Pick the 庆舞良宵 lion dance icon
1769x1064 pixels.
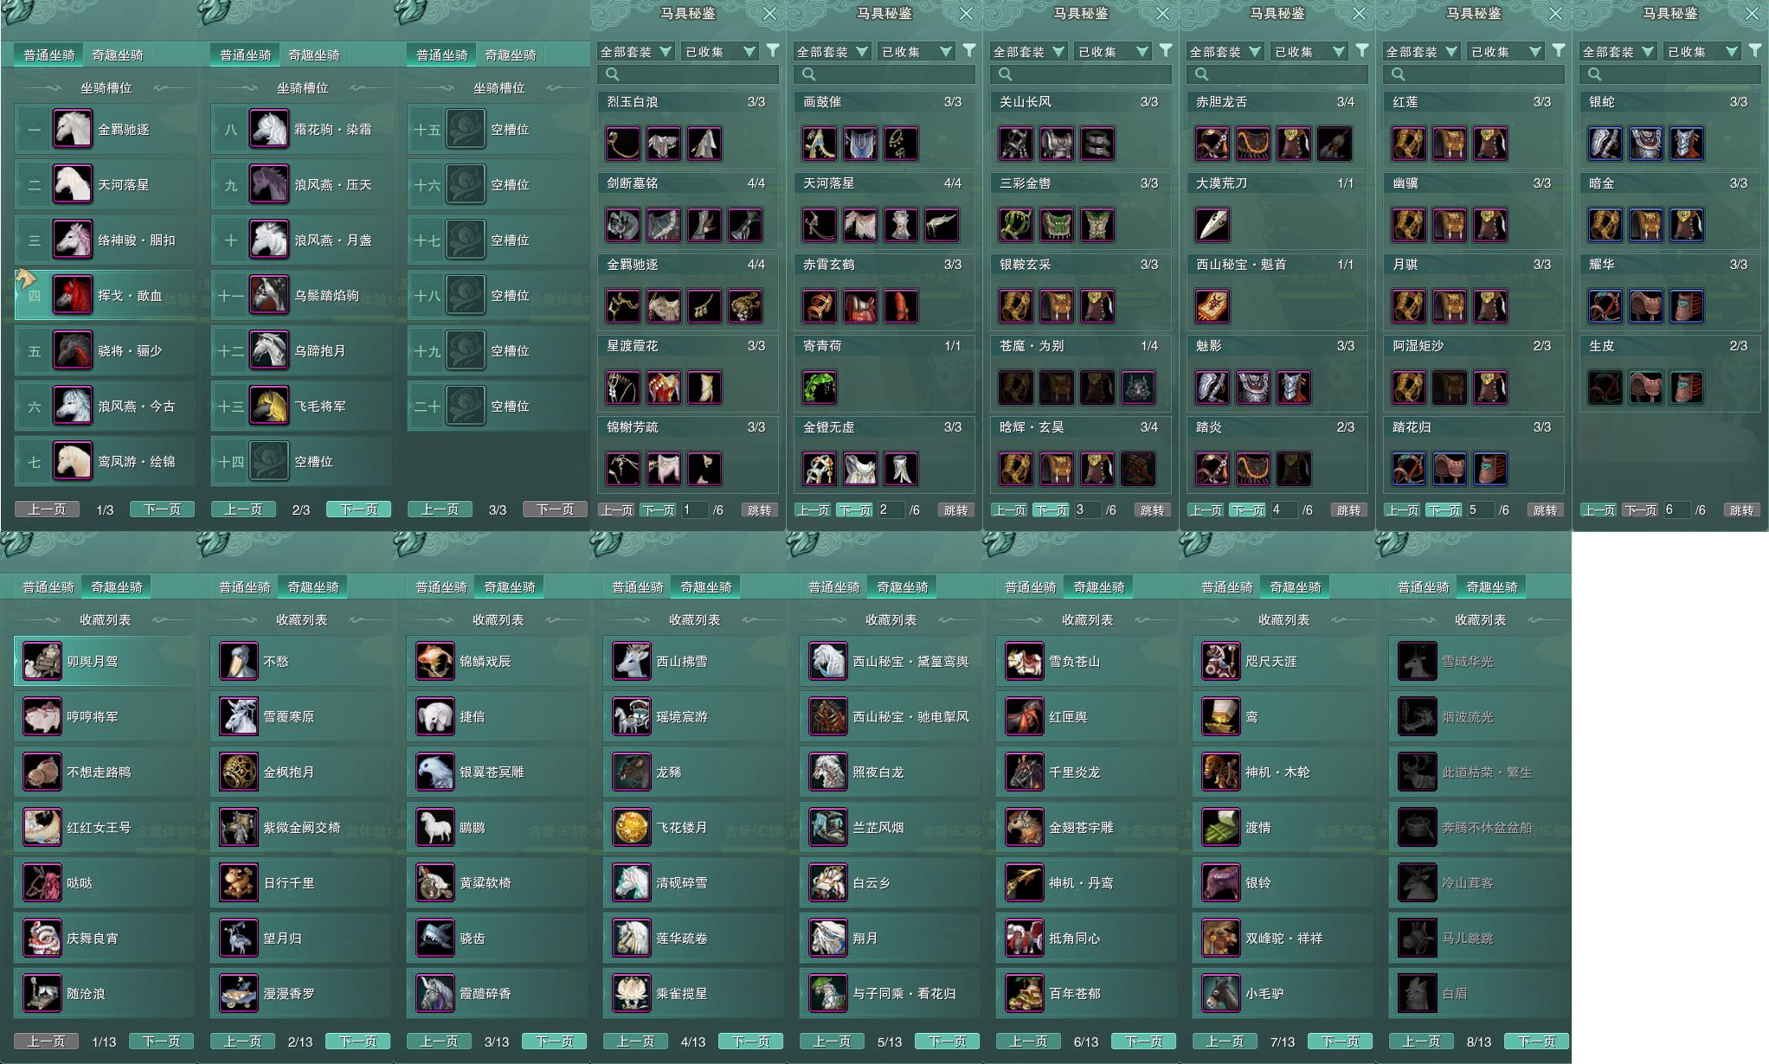point(42,938)
